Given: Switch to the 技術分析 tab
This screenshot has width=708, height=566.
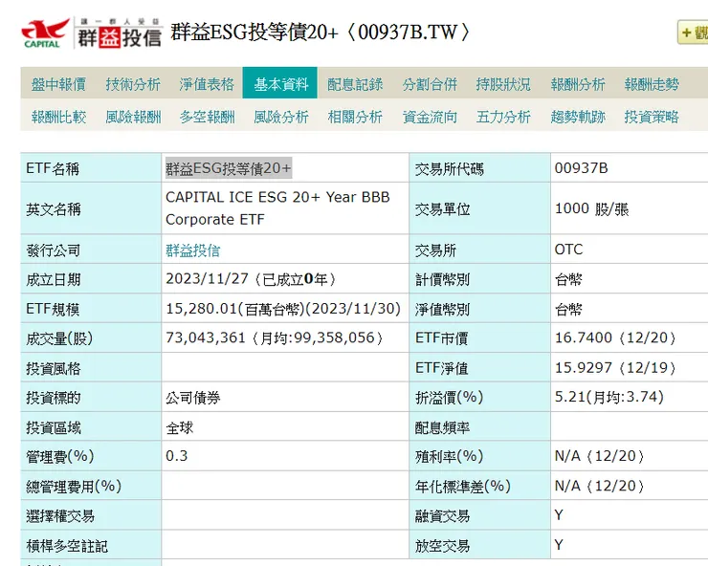Looking at the screenshot, I should [x=133, y=84].
